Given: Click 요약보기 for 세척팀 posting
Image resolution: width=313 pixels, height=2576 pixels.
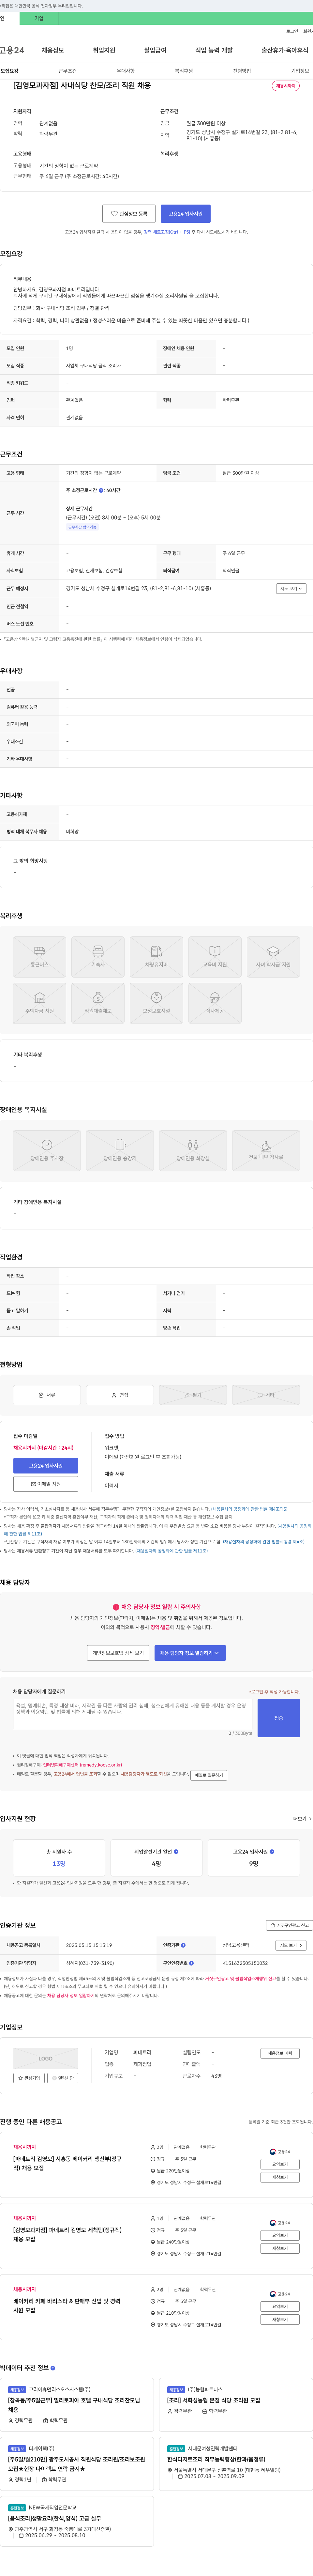Looking at the screenshot, I should tap(280, 2235).
